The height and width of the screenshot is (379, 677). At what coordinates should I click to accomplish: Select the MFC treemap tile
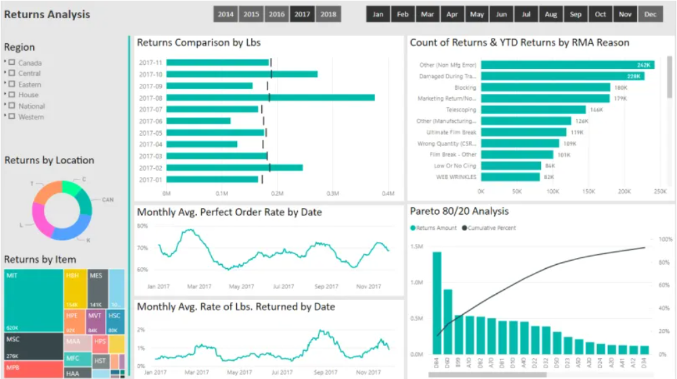point(78,359)
